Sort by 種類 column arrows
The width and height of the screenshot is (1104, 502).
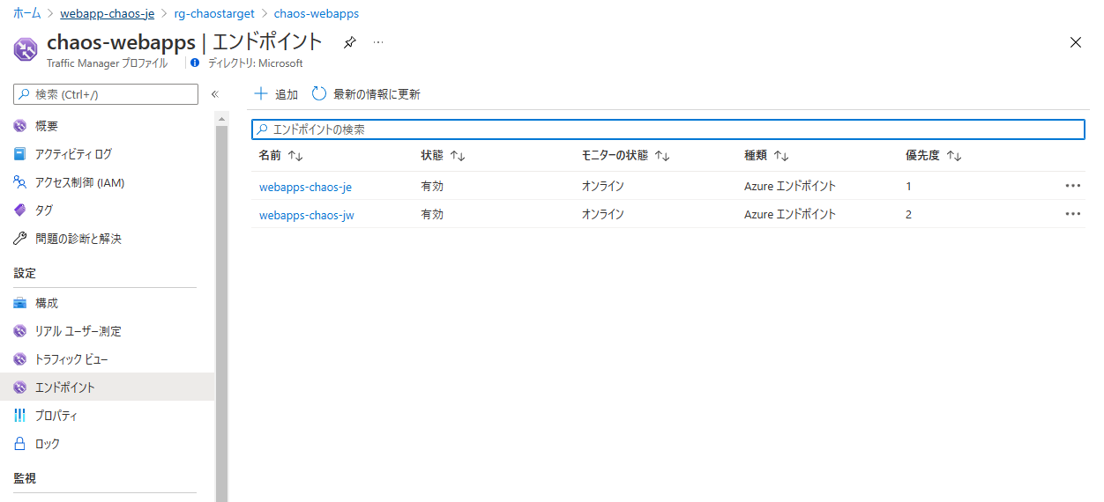pos(781,156)
